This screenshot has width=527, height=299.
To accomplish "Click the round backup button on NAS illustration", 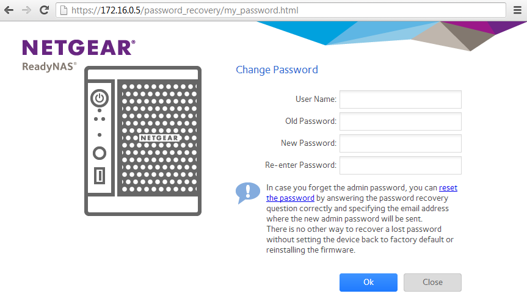I will [100, 153].
